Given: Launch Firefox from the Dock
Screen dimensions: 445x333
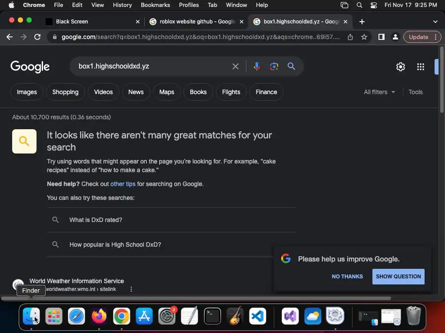Looking at the screenshot, I should click(99, 316).
